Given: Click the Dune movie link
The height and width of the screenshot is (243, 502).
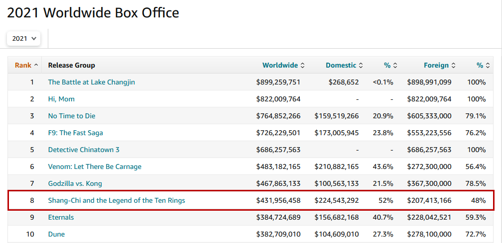Looking at the screenshot, I should 56,234.
